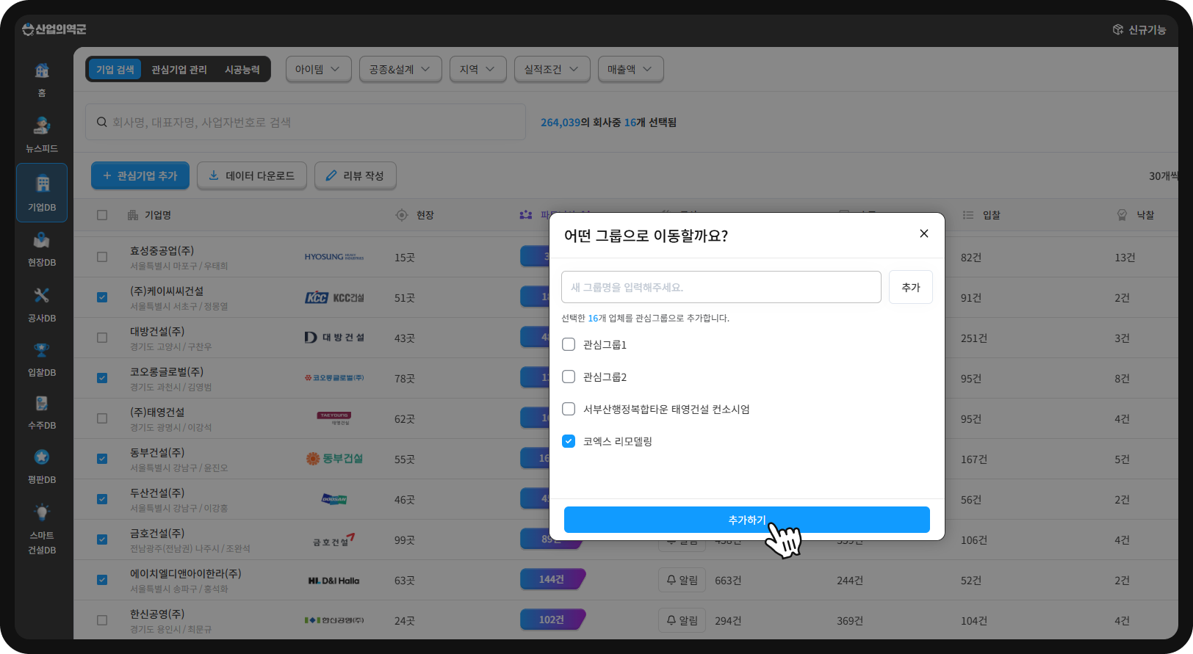The image size is (1193, 654).
Task: Click the 144건 badge
Action: tap(552, 579)
